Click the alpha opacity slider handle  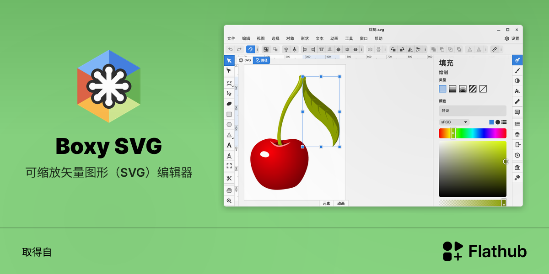[504, 203]
